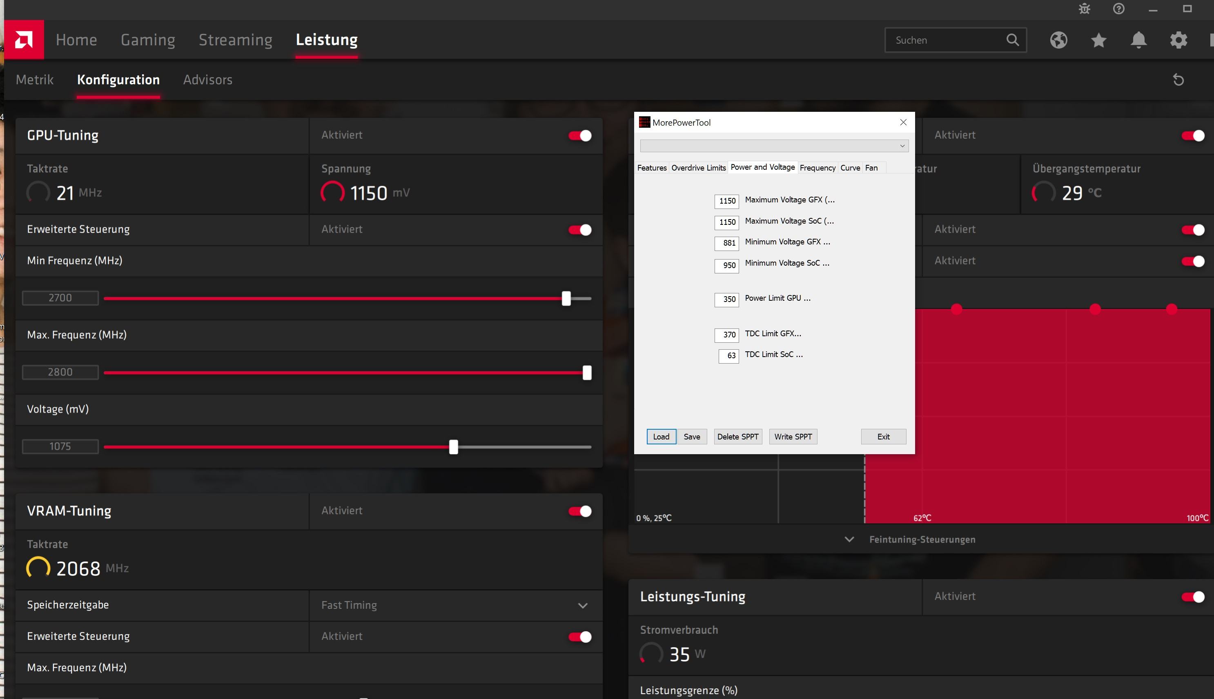Open the help question mark icon
The height and width of the screenshot is (699, 1214).
click(1118, 9)
